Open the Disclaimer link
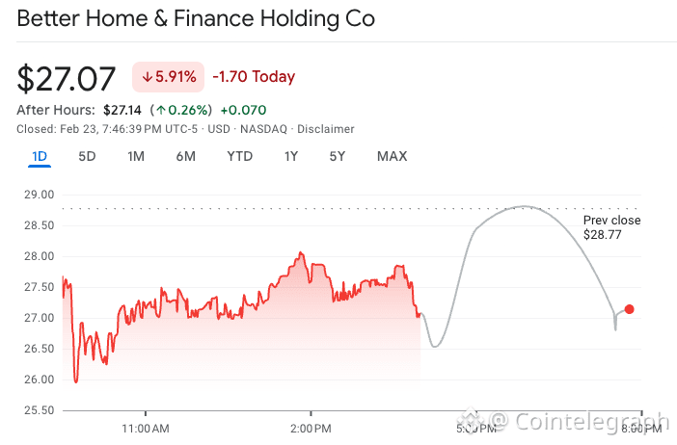Viewport: 677px width, 445px height. (325, 129)
